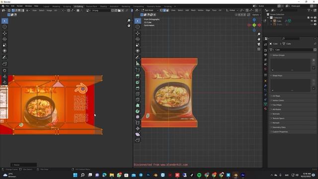Viewport: 318px width, 179px height.
Task: Select the 3D viewport Measure tool
Action: click(x=138, y=64)
